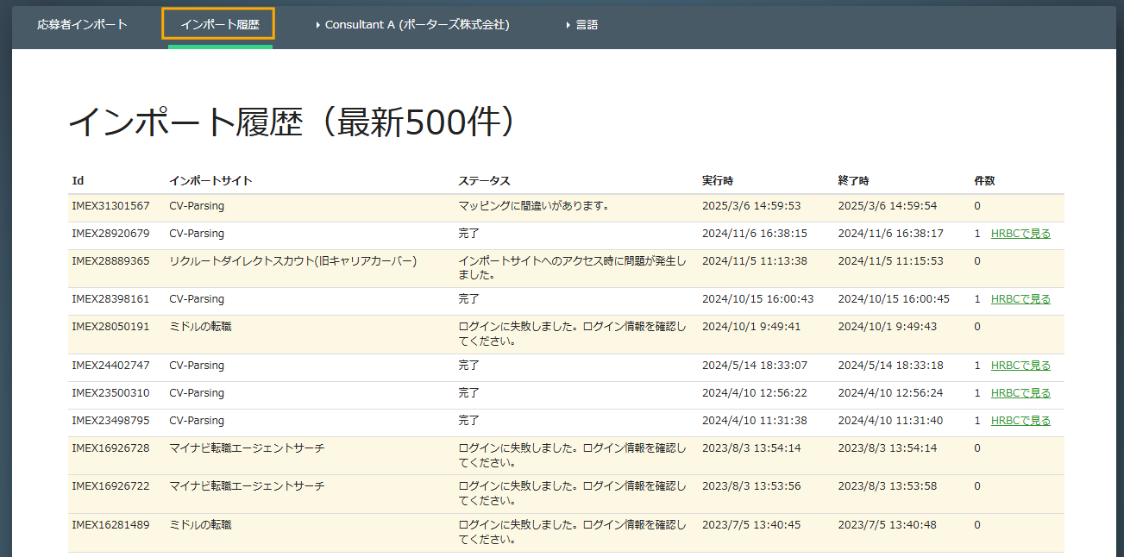The image size is (1124, 557).
Task: Follow HRBCで見る link for IMEX24402747
Action: 1020,366
